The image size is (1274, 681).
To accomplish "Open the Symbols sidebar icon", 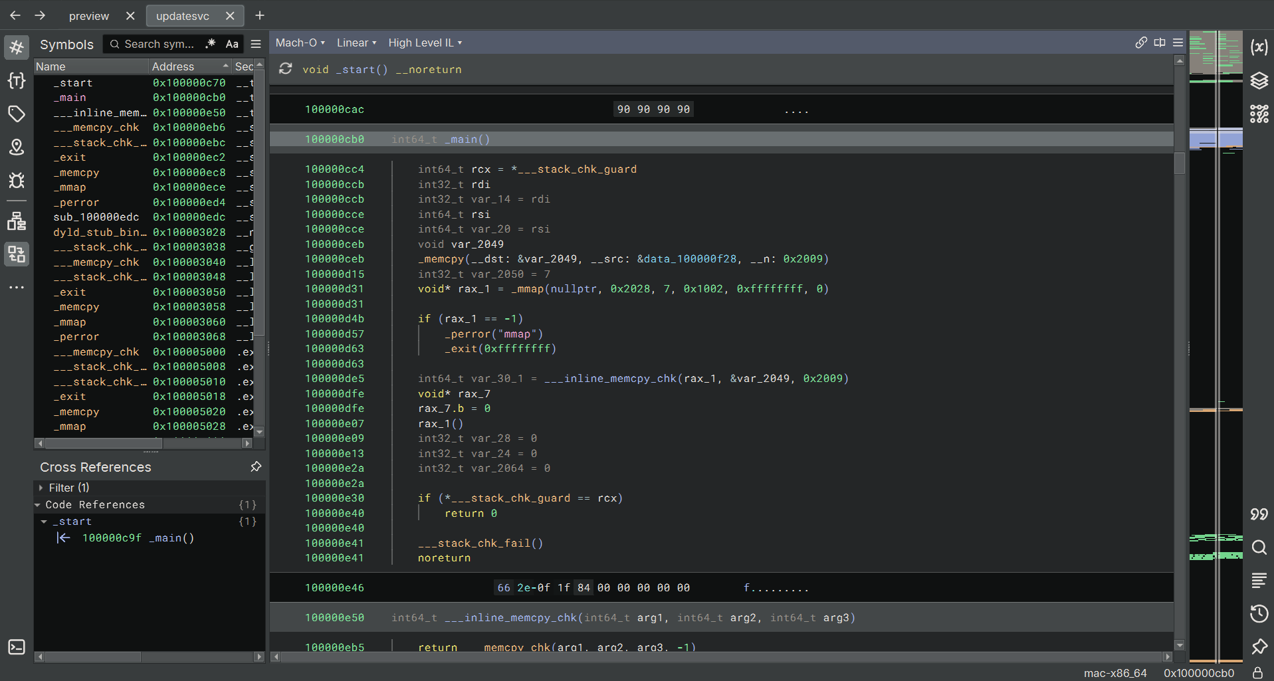I will tap(17, 47).
